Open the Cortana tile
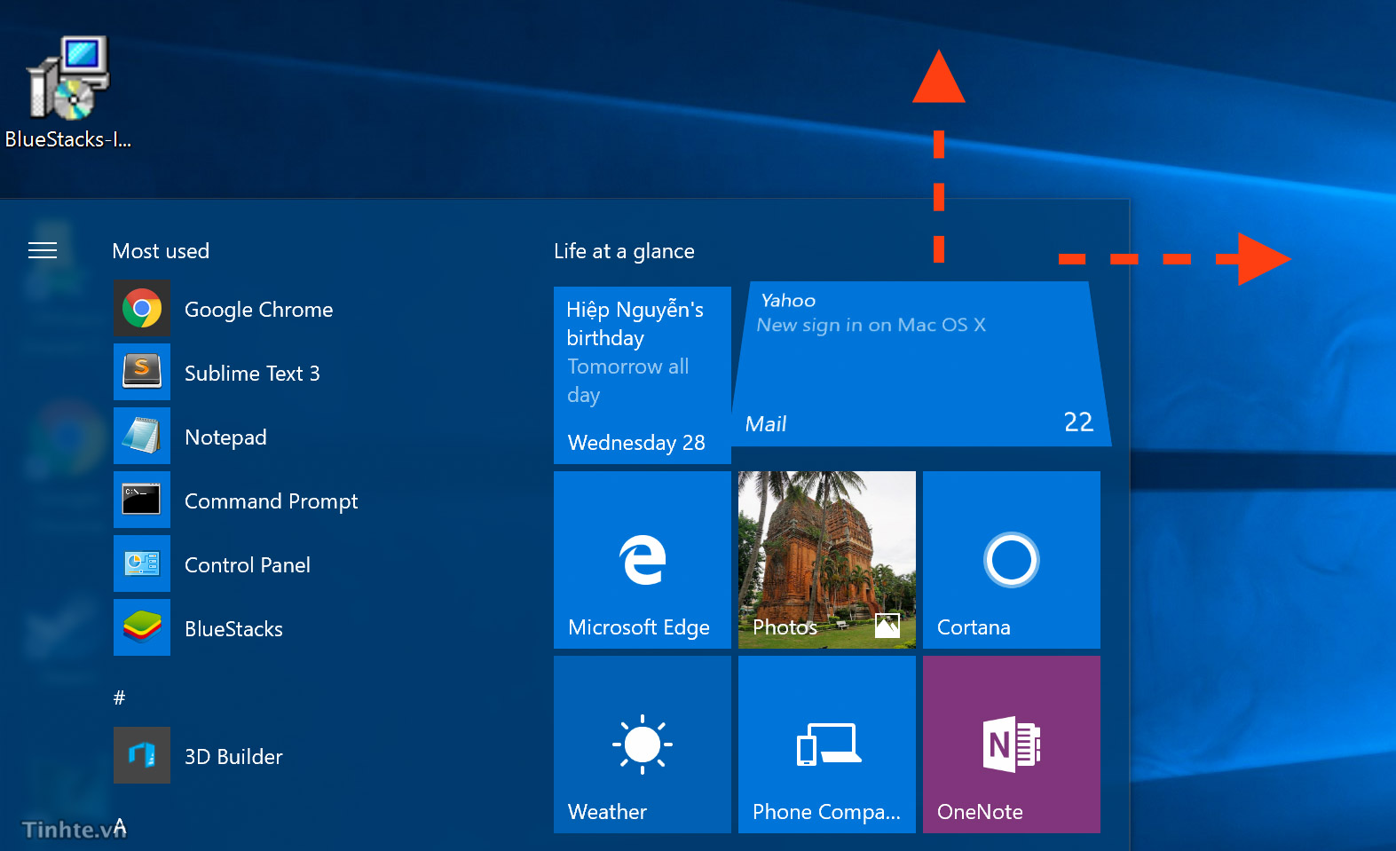This screenshot has height=851, width=1396. (x=1012, y=560)
